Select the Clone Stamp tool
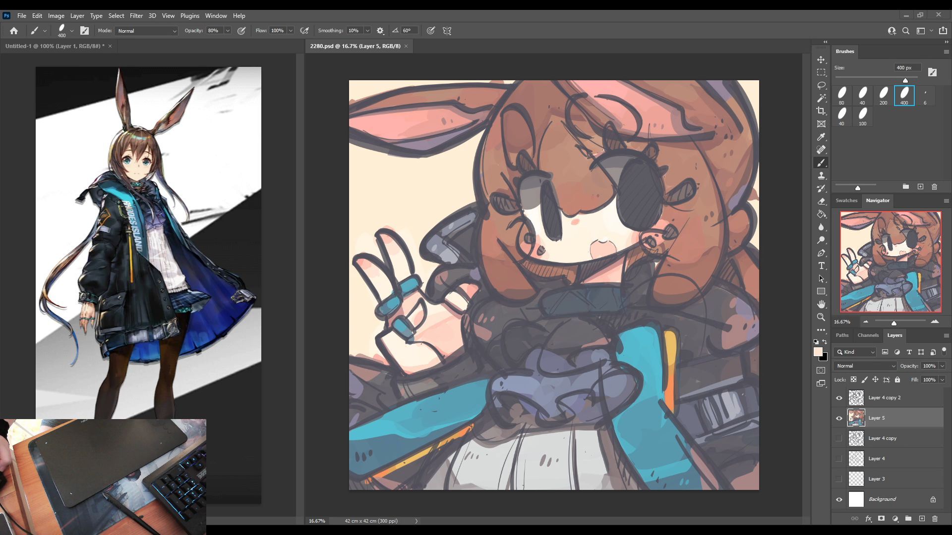Viewport: 952px width, 535px height. [x=821, y=176]
